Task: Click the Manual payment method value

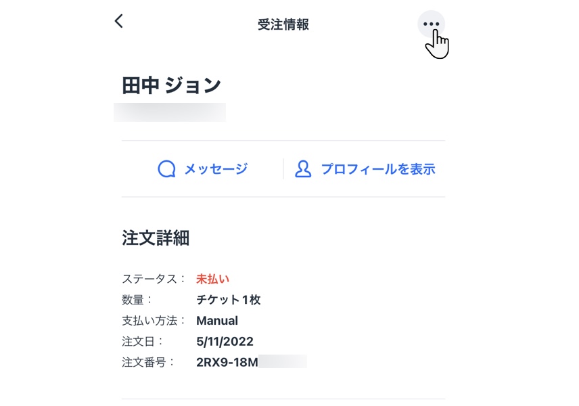Action: 217,321
